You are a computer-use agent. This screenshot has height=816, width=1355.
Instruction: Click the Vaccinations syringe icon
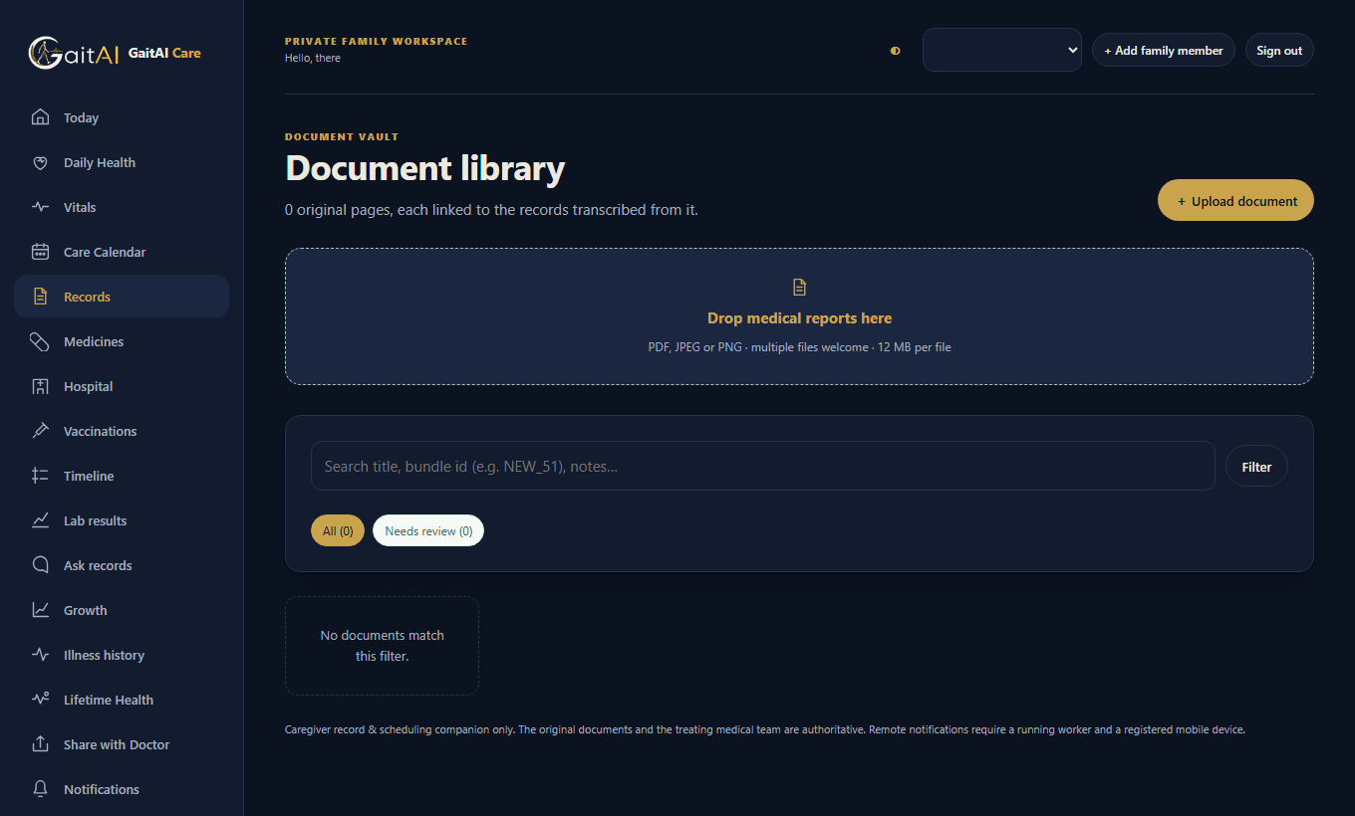[40, 431]
